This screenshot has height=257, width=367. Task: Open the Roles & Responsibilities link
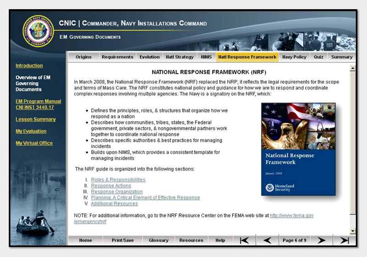[x=118, y=180]
